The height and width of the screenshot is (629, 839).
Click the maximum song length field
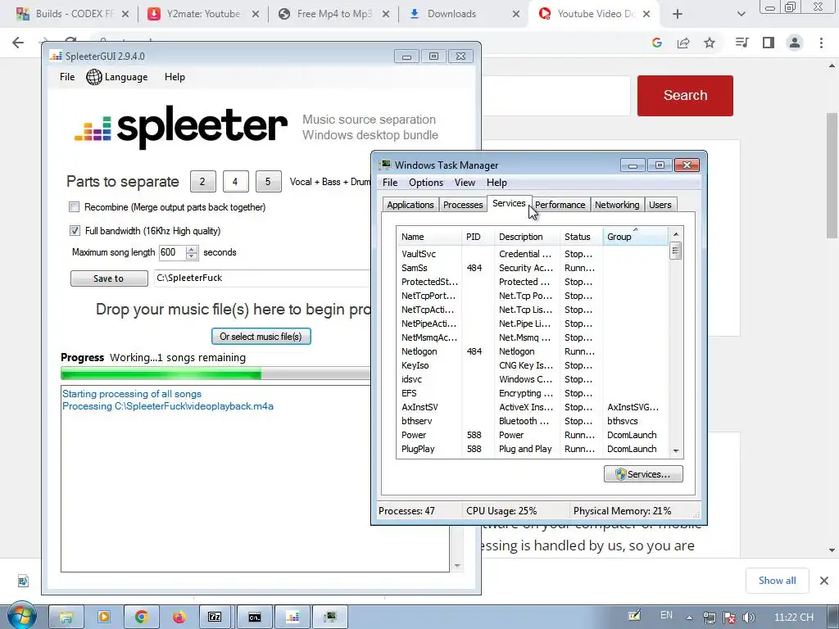click(172, 252)
